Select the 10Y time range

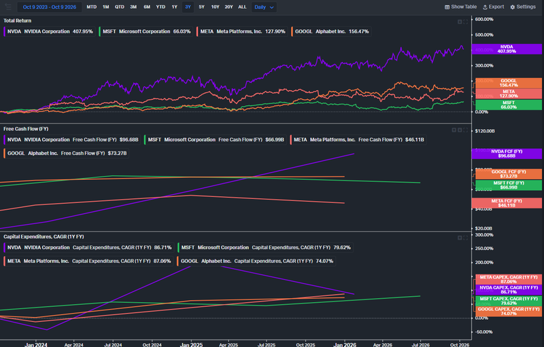215,7
